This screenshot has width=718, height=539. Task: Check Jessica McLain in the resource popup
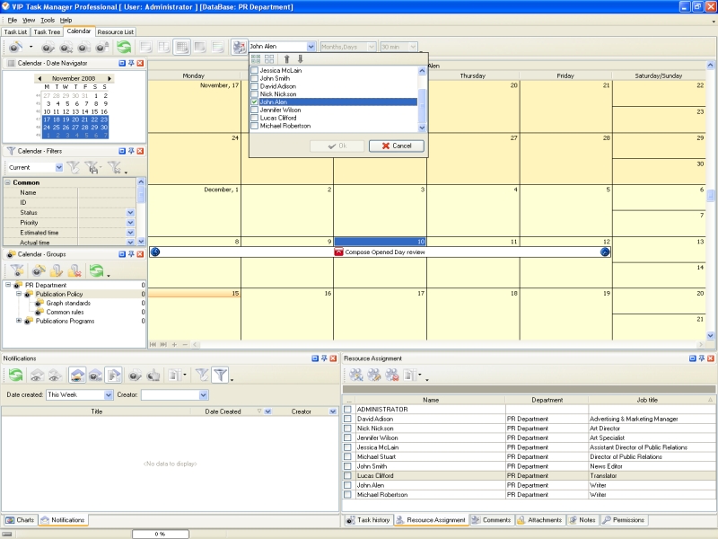(x=255, y=70)
